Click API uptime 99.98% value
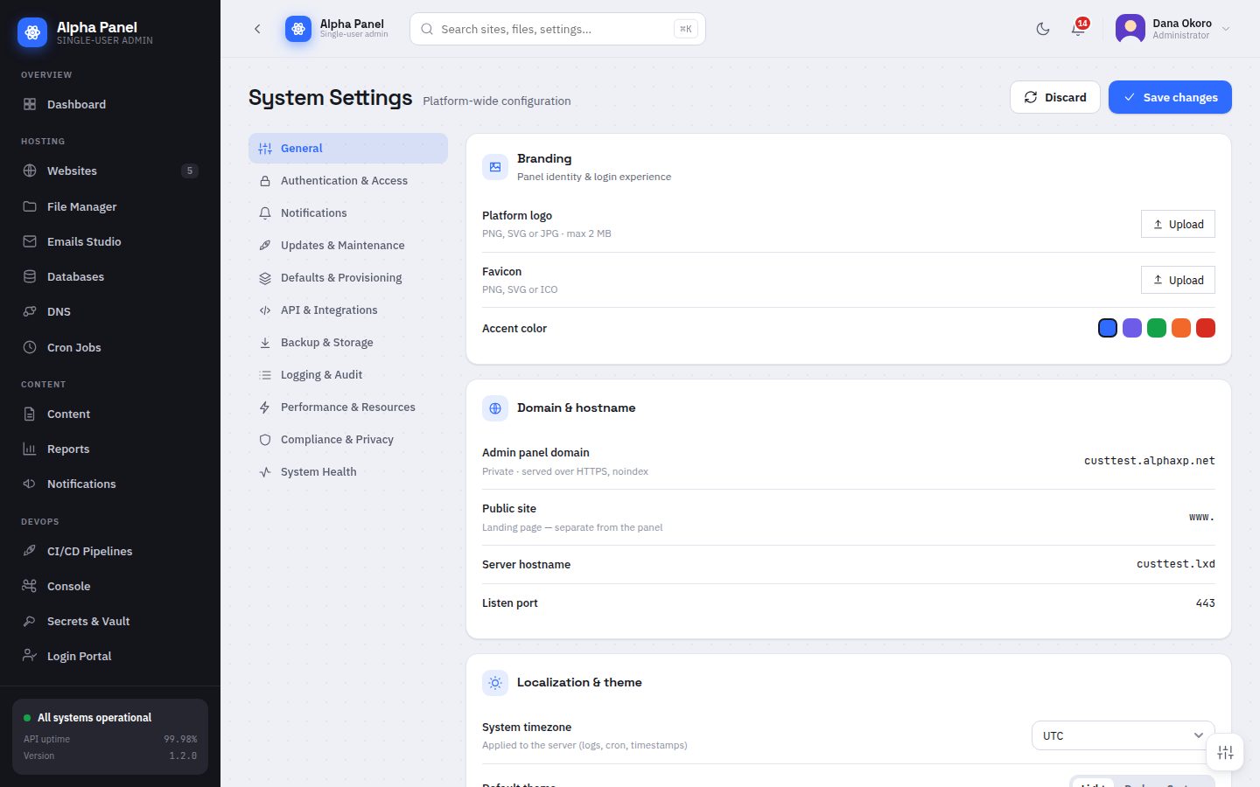 point(180,739)
